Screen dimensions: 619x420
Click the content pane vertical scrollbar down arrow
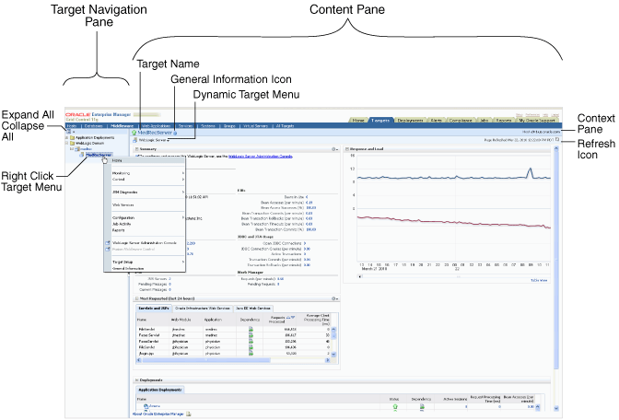[556, 408]
